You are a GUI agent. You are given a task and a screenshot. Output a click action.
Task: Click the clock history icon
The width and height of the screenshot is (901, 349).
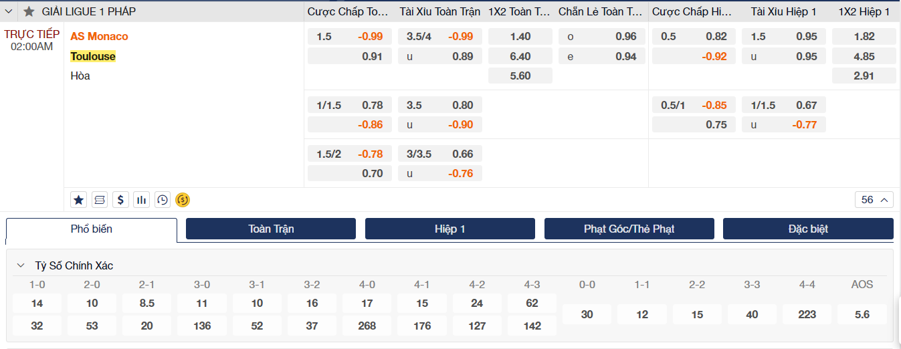pos(162,199)
